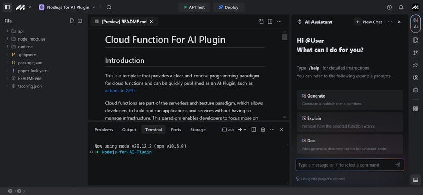Run the API Test button
The width and height of the screenshot is (423, 195).
click(x=194, y=7)
